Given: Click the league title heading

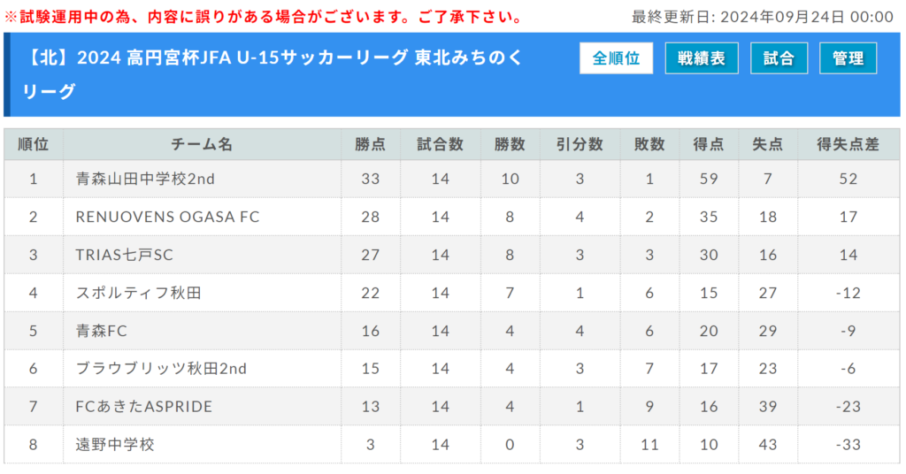Looking at the screenshot, I should (x=273, y=74).
